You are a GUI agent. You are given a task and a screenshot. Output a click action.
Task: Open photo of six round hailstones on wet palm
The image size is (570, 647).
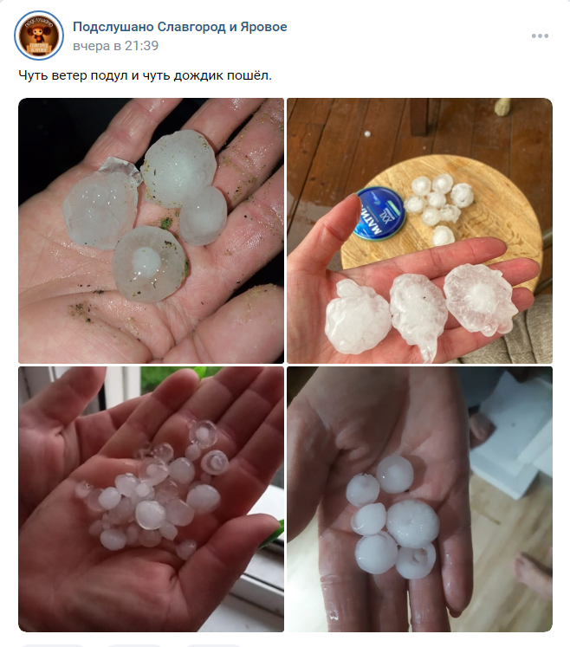[419, 499]
